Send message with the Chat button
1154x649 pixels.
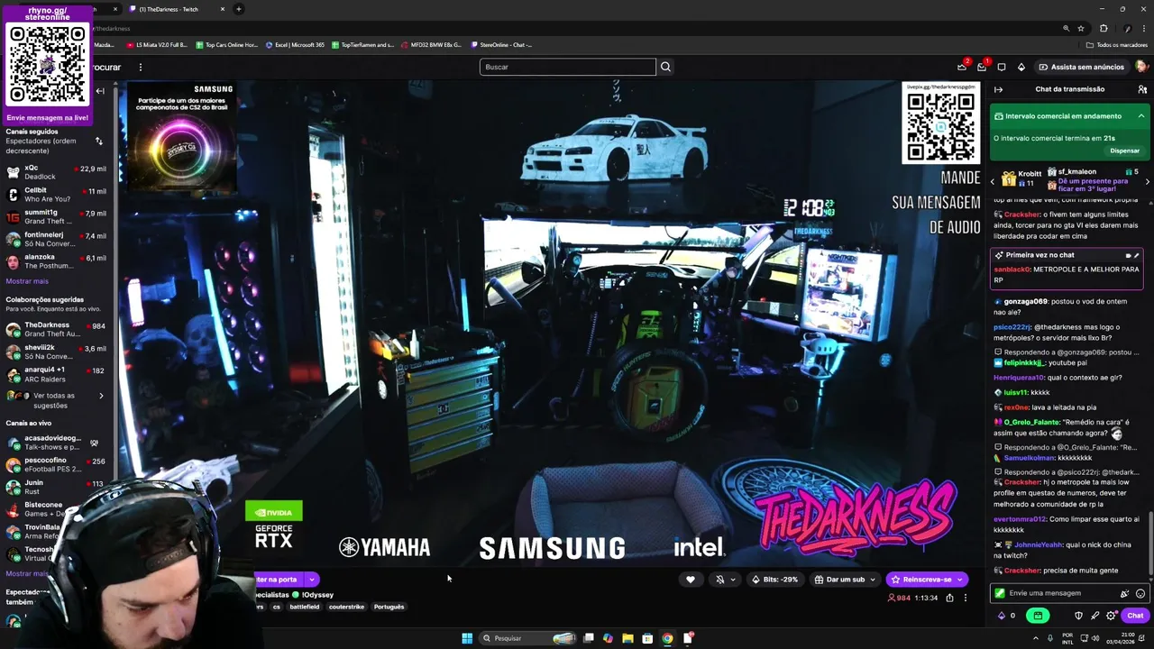coord(1134,616)
